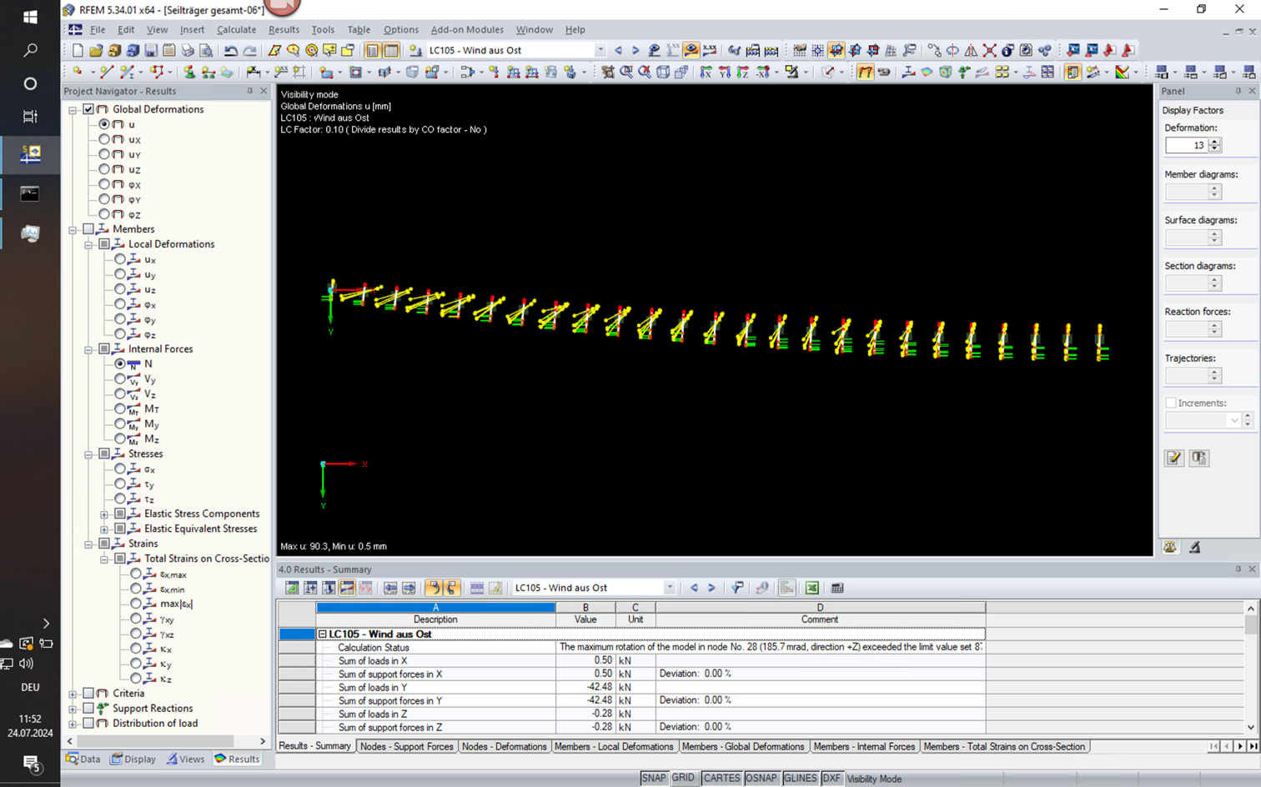Click the calculator icon in table toolbar
The height and width of the screenshot is (787, 1261).
(x=837, y=588)
